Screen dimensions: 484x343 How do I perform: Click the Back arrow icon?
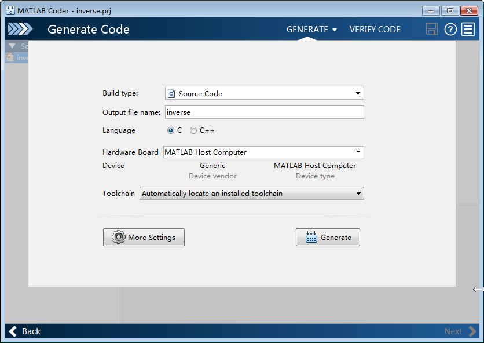click(13, 331)
